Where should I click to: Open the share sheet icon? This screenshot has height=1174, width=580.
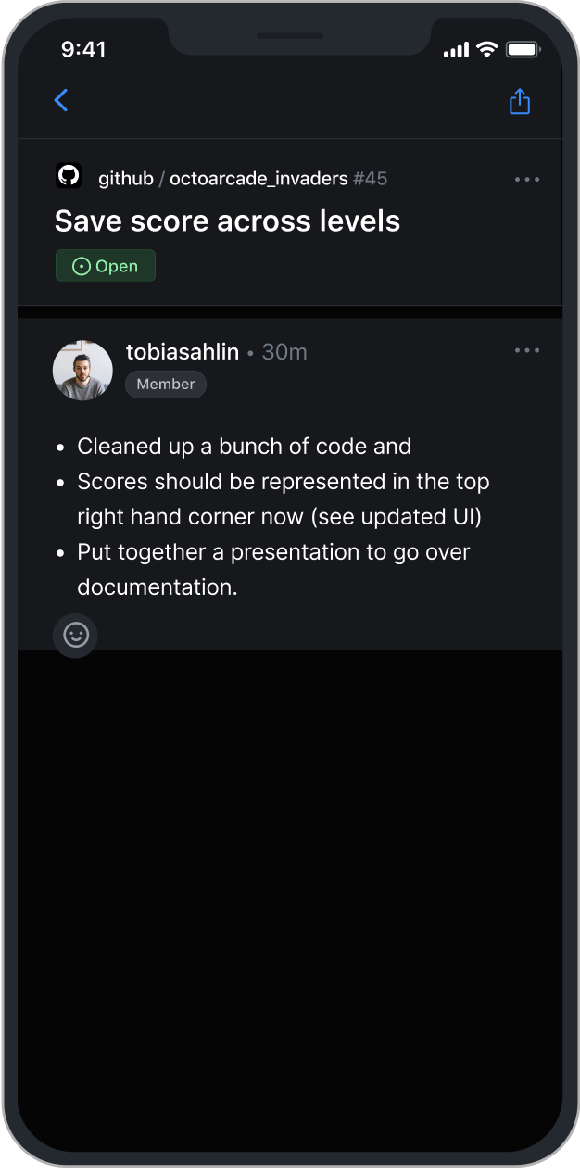520,101
